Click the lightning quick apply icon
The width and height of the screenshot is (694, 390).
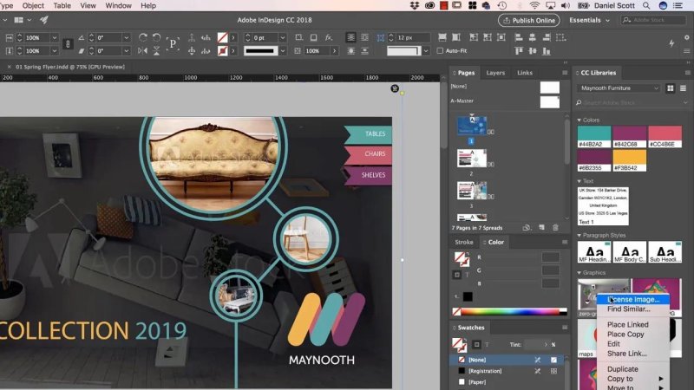coord(671,43)
